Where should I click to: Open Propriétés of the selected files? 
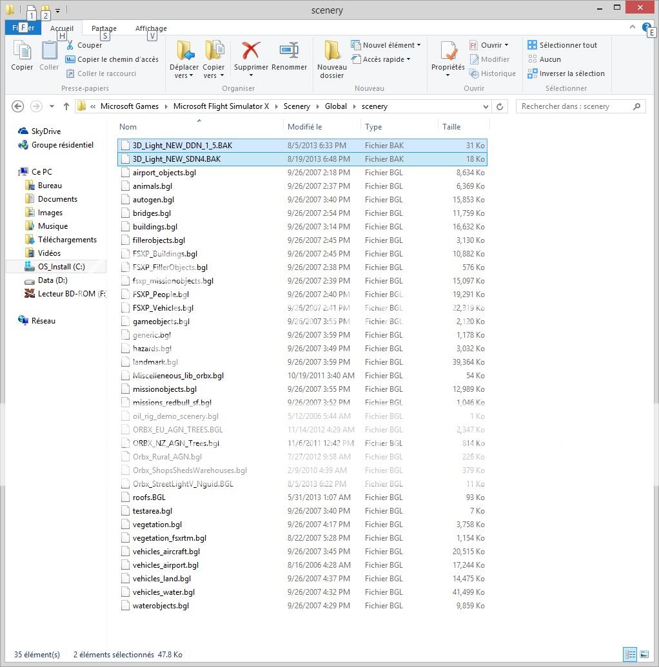pyautogui.click(x=448, y=59)
